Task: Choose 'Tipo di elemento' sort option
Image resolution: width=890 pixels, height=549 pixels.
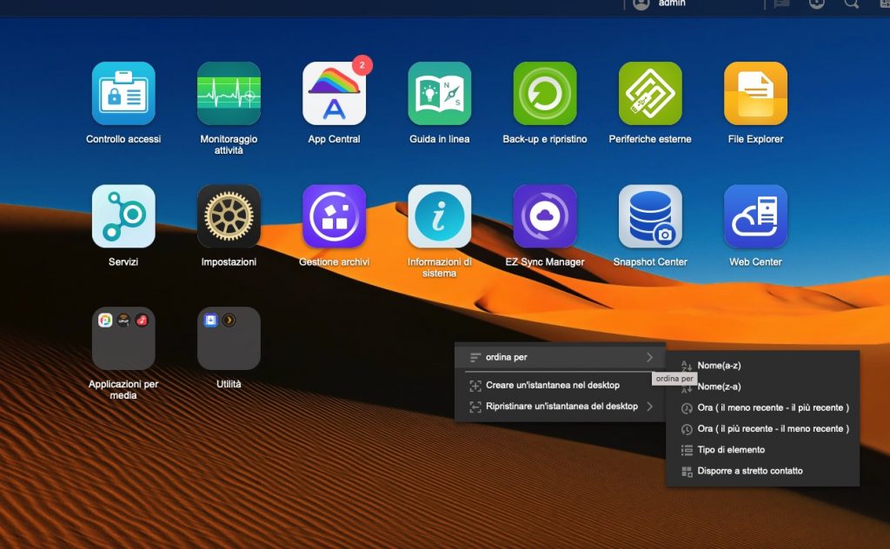Action: coord(731,450)
